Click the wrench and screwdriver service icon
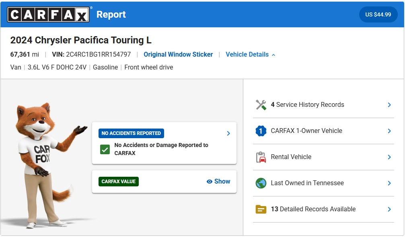 [x=261, y=105]
